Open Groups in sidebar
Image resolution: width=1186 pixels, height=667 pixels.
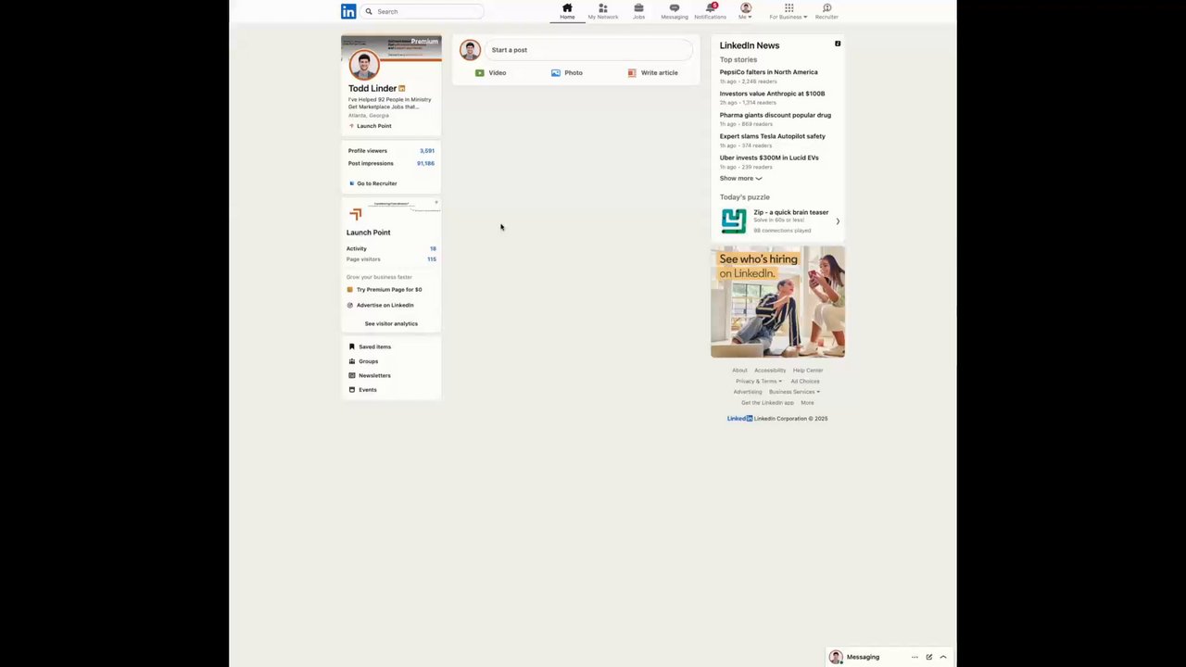(x=363, y=361)
